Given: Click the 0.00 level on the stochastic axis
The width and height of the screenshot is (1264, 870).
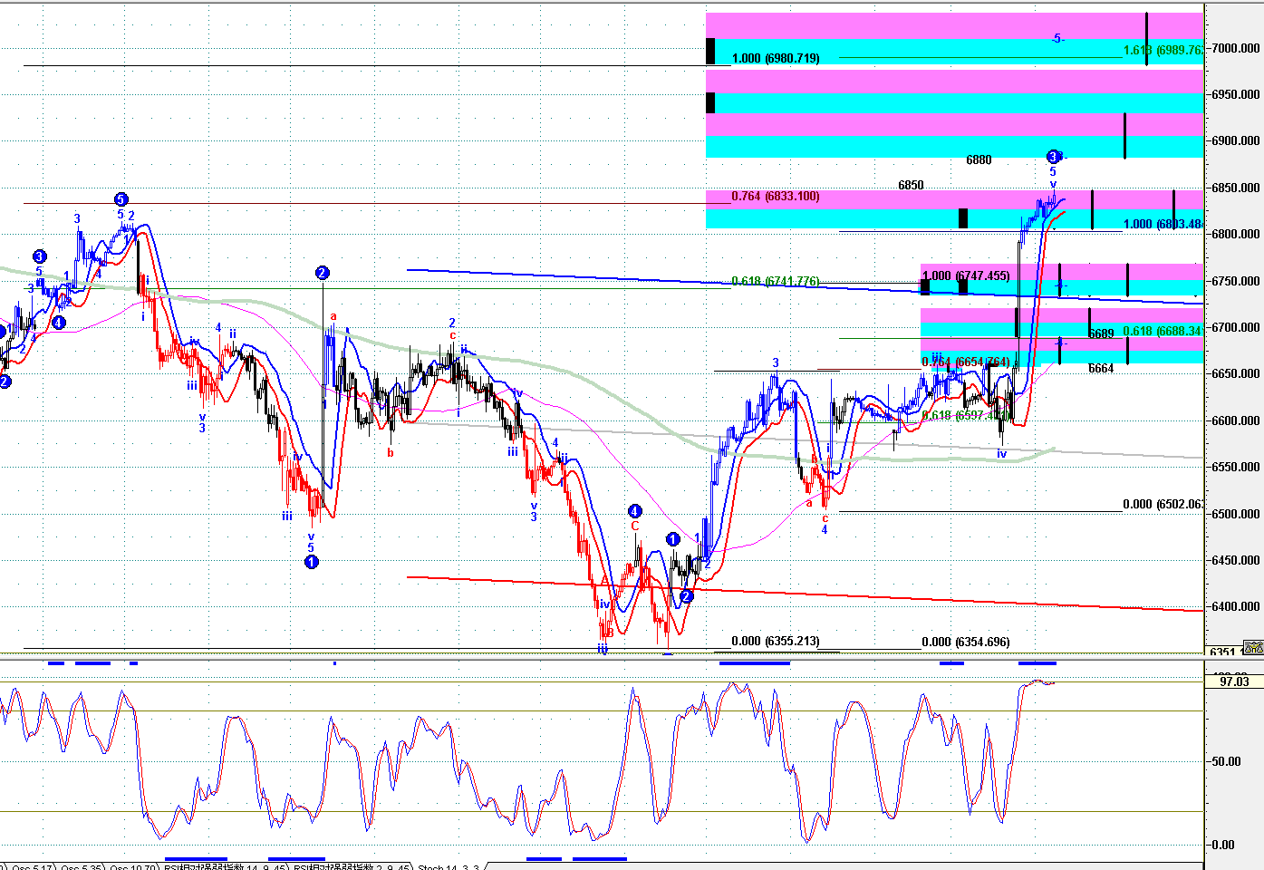Looking at the screenshot, I should click(x=1223, y=845).
